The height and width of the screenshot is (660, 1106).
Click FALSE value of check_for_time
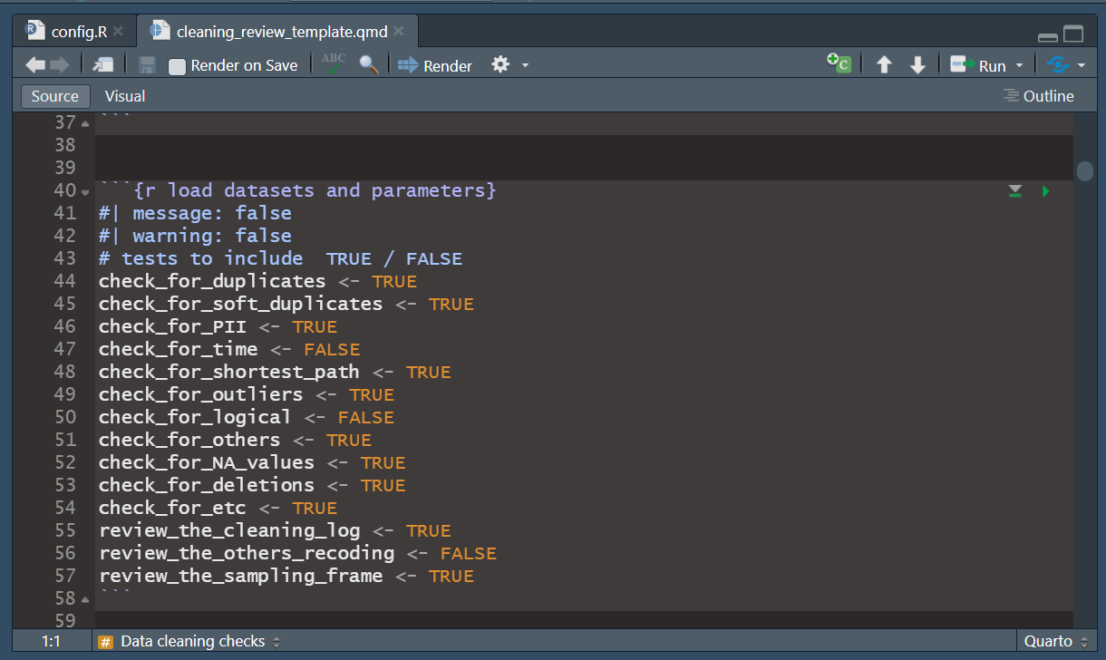[332, 349]
